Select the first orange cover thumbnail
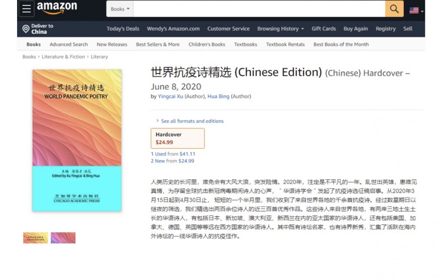The image size is (439, 279). (36, 238)
